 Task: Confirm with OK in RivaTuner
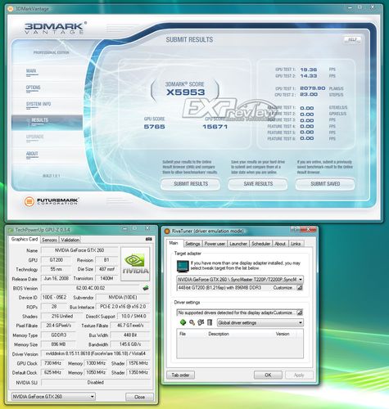pos(268,375)
